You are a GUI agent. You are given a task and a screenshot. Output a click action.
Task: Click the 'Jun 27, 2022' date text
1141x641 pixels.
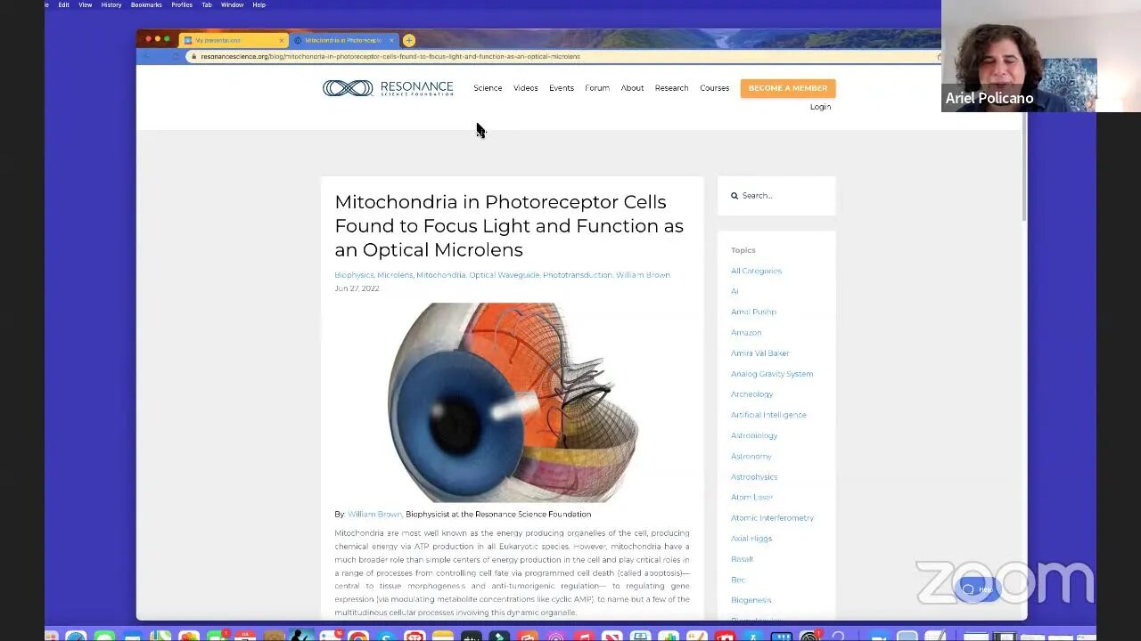coord(357,288)
